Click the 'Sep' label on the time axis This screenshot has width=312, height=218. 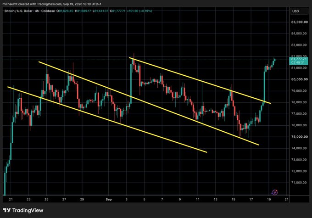[x=109, y=199]
